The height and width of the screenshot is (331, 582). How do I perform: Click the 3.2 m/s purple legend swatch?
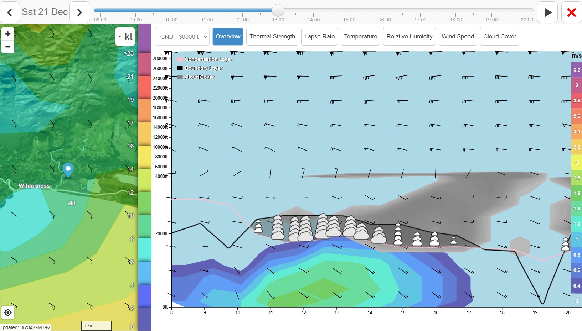(x=577, y=70)
